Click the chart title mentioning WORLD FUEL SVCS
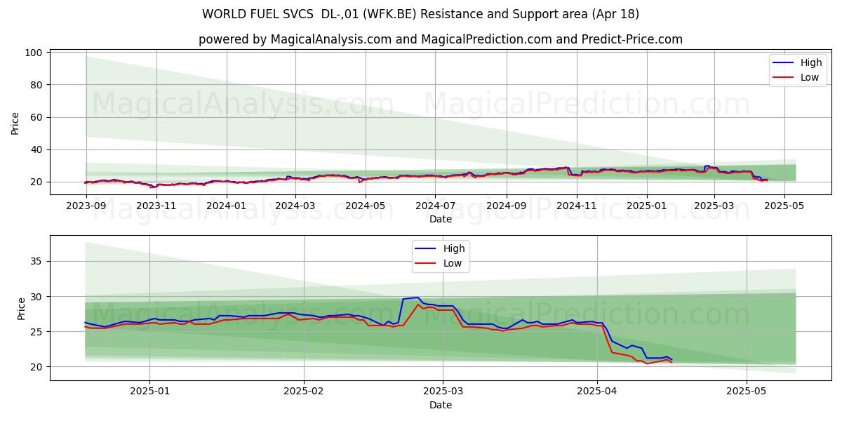The image size is (842, 421). pos(420,14)
